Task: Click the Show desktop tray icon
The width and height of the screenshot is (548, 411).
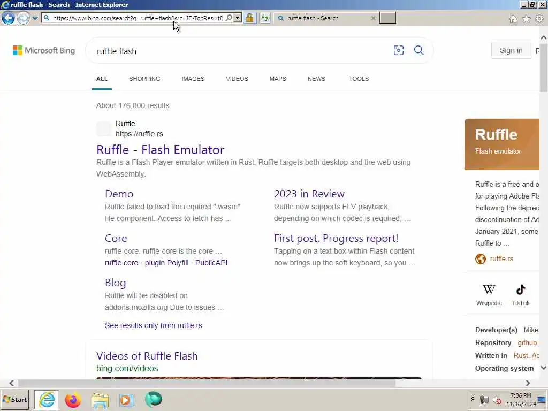Action: click(542, 399)
